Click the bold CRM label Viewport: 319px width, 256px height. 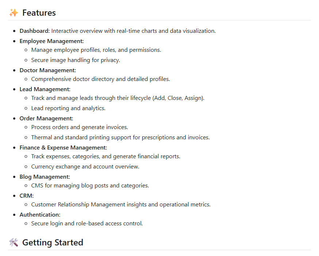(26, 196)
